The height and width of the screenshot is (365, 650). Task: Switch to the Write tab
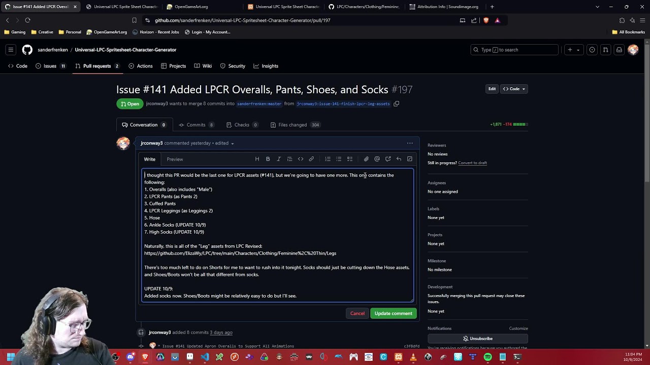click(149, 159)
